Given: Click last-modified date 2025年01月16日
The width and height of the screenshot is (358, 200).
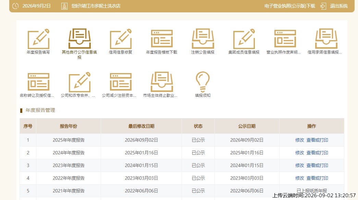Looking at the screenshot, I should [141, 153].
